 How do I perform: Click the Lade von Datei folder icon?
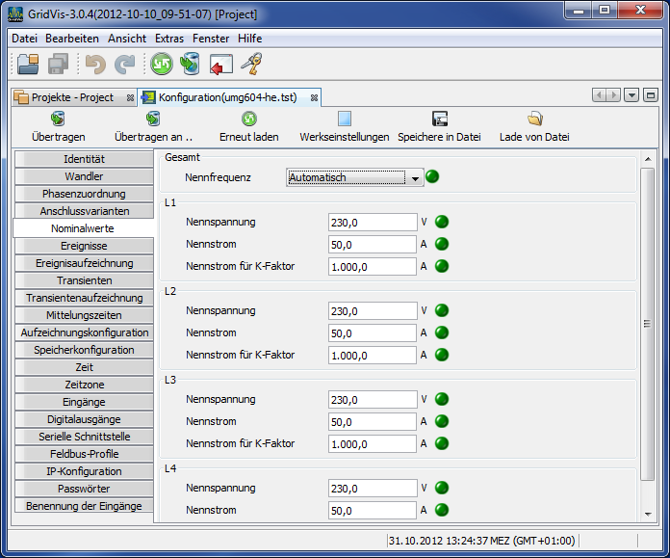point(534,119)
